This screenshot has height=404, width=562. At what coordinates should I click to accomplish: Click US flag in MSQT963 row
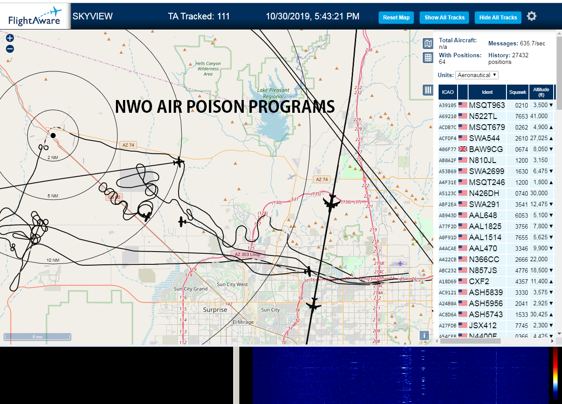pos(463,105)
